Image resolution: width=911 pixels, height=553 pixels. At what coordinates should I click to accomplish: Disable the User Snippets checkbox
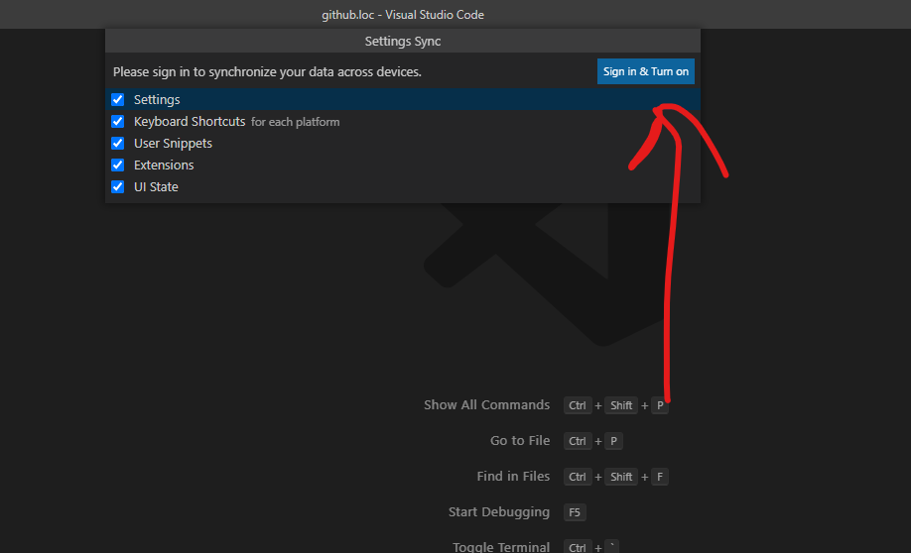pyautogui.click(x=117, y=144)
